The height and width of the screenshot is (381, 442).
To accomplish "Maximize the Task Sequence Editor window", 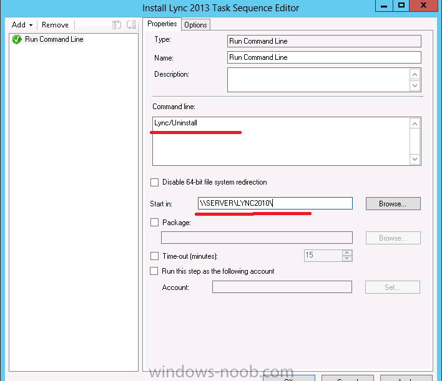I will [401, 6].
